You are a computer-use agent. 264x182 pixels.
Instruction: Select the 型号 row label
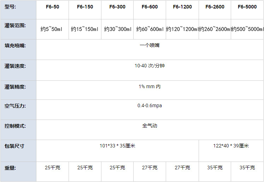10,7
